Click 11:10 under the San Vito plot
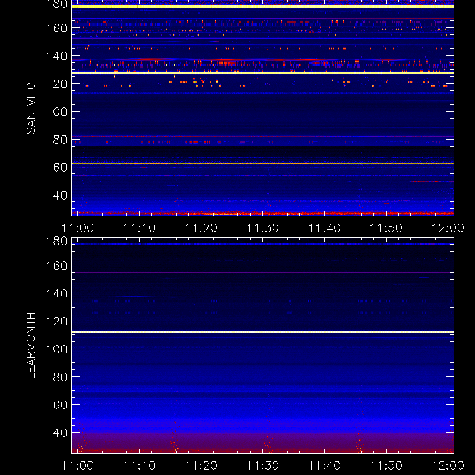The width and height of the screenshot is (475, 475). pyautogui.click(x=140, y=228)
